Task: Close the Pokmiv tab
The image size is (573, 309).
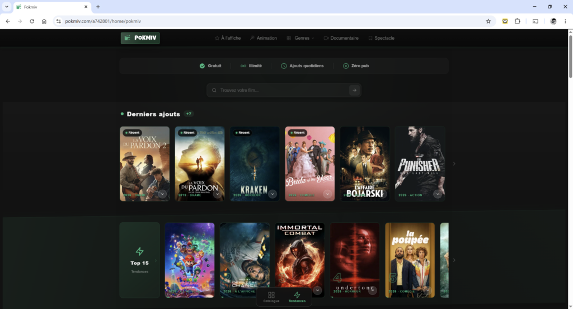Action: tap(86, 7)
